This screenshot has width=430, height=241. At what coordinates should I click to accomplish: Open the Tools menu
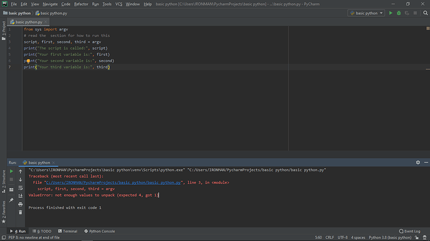coord(107,4)
